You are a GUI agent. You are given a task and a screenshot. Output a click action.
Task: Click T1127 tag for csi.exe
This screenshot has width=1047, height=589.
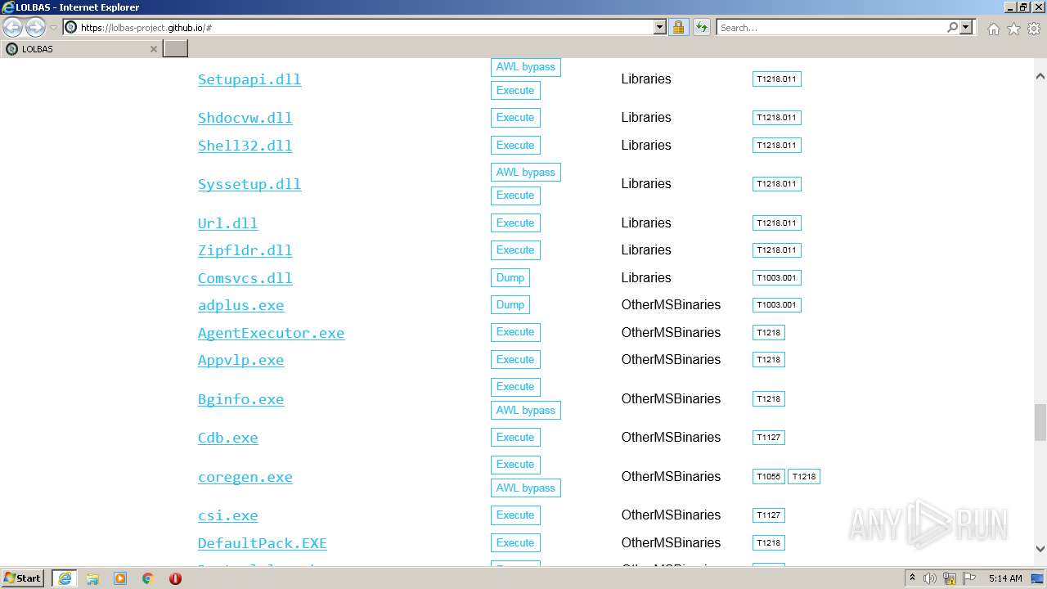[x=768, y=515]
